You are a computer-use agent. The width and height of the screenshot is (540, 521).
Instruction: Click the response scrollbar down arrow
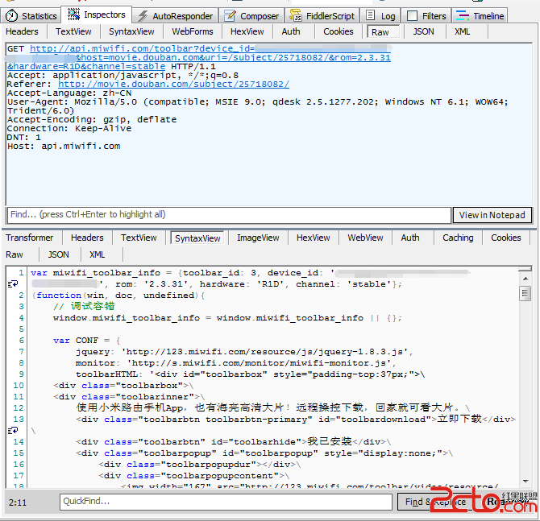tap(525, 481)
